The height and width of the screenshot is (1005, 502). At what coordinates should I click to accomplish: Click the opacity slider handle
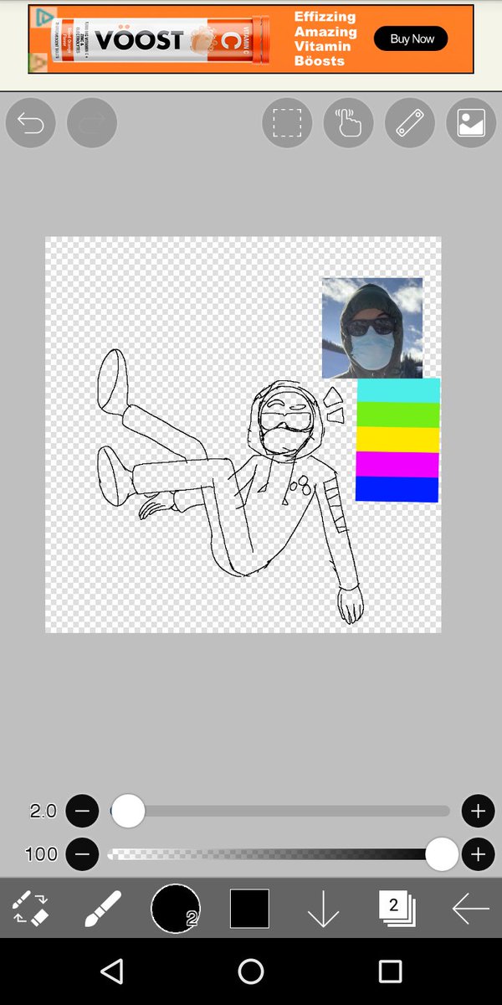pyautogui.click(x=442, y=854)
